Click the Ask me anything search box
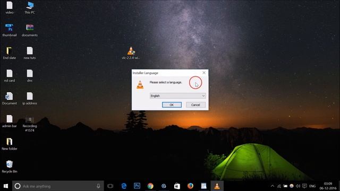 click(x=58, y=186)
